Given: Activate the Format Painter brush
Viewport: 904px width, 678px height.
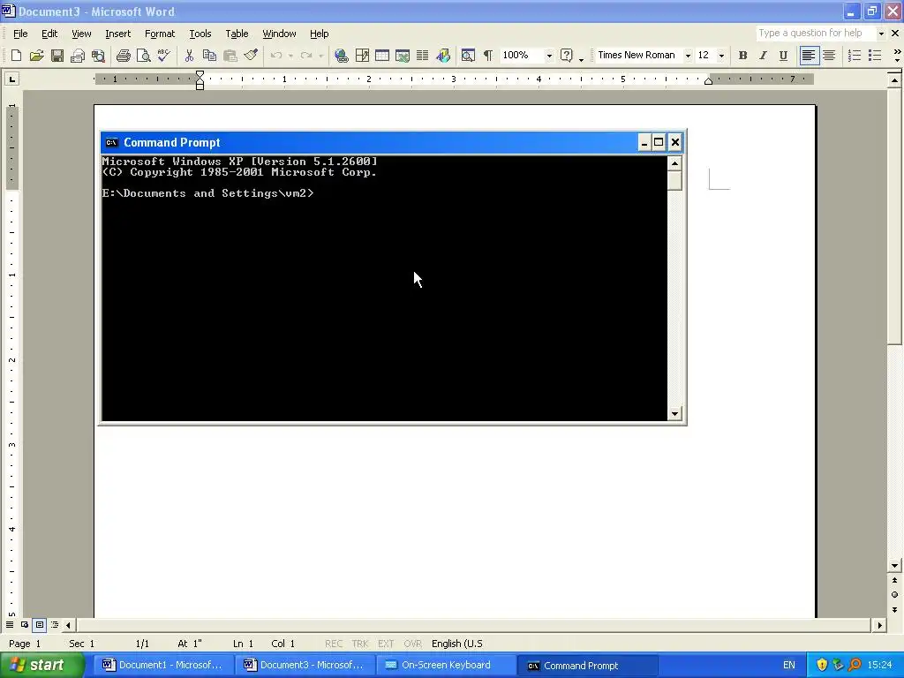Looking at the screenshot, I should 251,56.
